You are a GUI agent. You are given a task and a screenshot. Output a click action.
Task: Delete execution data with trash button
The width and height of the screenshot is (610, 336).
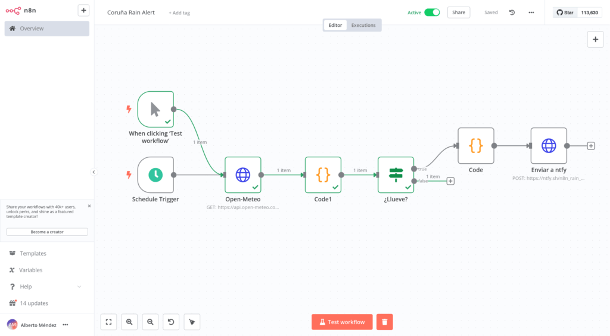point(384,322)
